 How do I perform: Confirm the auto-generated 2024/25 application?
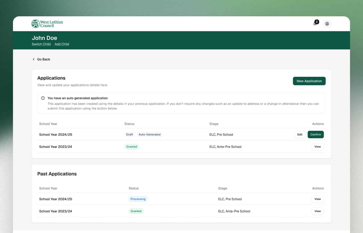coord(316,135)
